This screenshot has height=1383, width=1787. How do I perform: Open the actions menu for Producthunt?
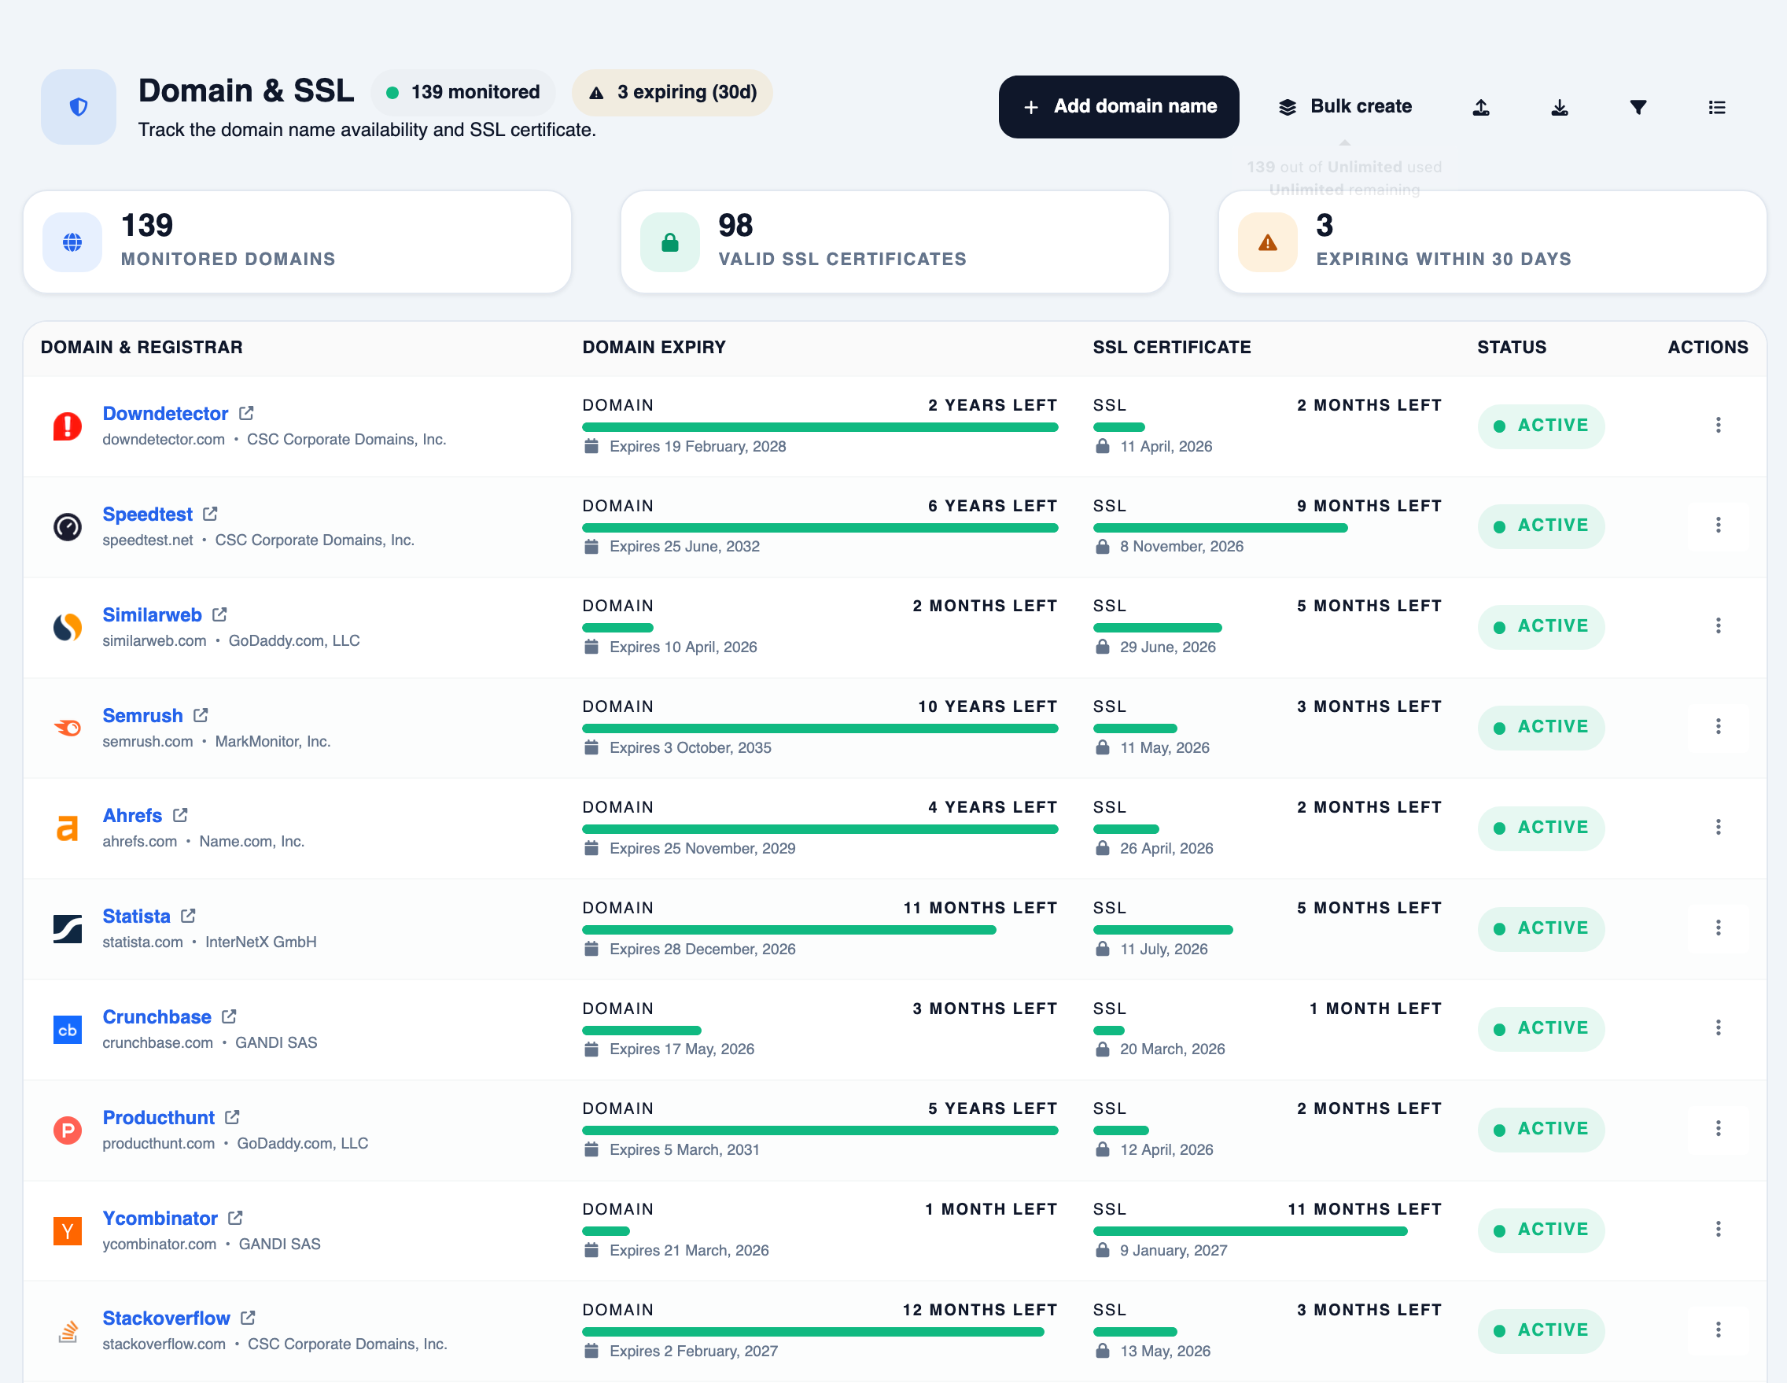point(1718,1128)
